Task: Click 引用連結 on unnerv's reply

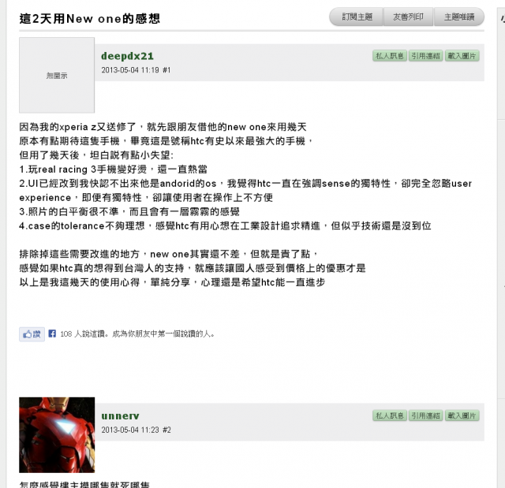Action: point(426,415)
